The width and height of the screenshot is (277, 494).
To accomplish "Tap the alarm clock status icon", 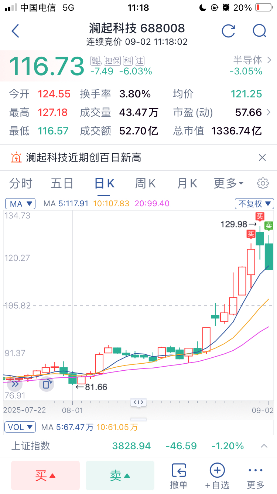I will pyautogui.click(x=226, y=7).
